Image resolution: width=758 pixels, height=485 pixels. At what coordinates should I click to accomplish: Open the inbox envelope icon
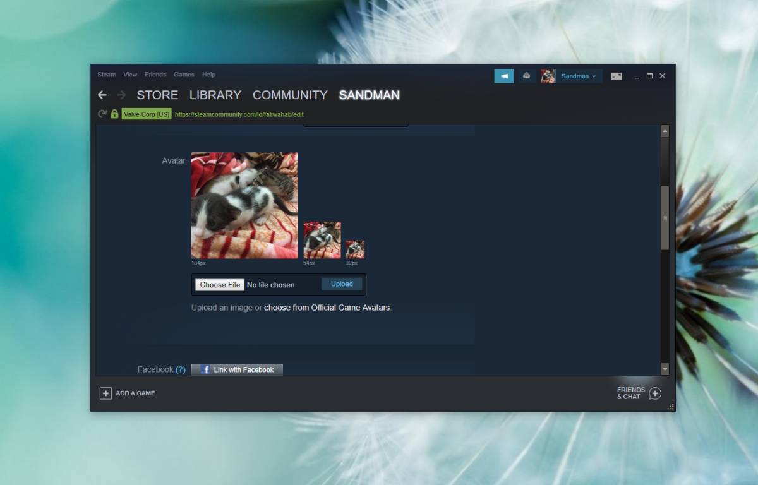(526, 76)
